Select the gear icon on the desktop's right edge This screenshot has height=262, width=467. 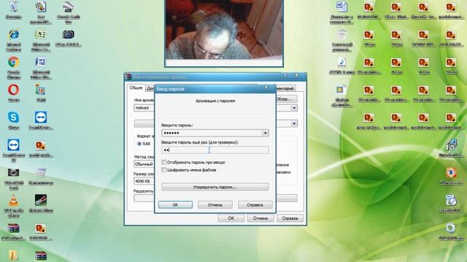tap(451, 228)
